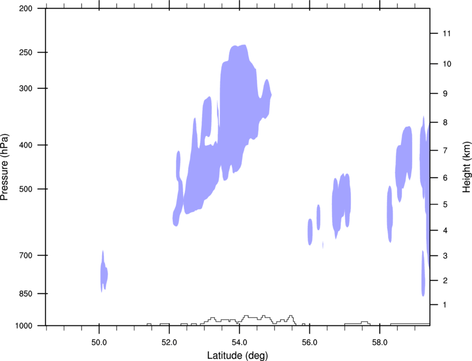Click the 850 pressure tick label
Screen dimensions: 472x361
point(26,294)
